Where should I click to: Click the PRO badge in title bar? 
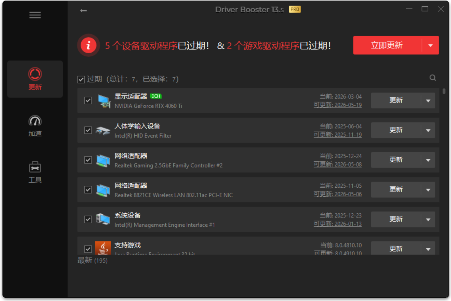pos(295,9)
